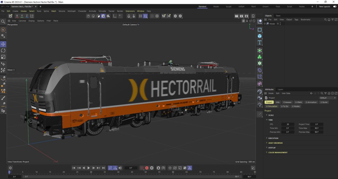The height and width of the screenshot is (179, 338).
Task: Open the Default preset dropdown in Attributes
Action: click(x=327, y=98)
